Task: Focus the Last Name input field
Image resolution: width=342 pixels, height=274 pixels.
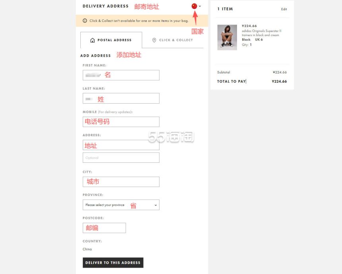Action: point(121,98)
